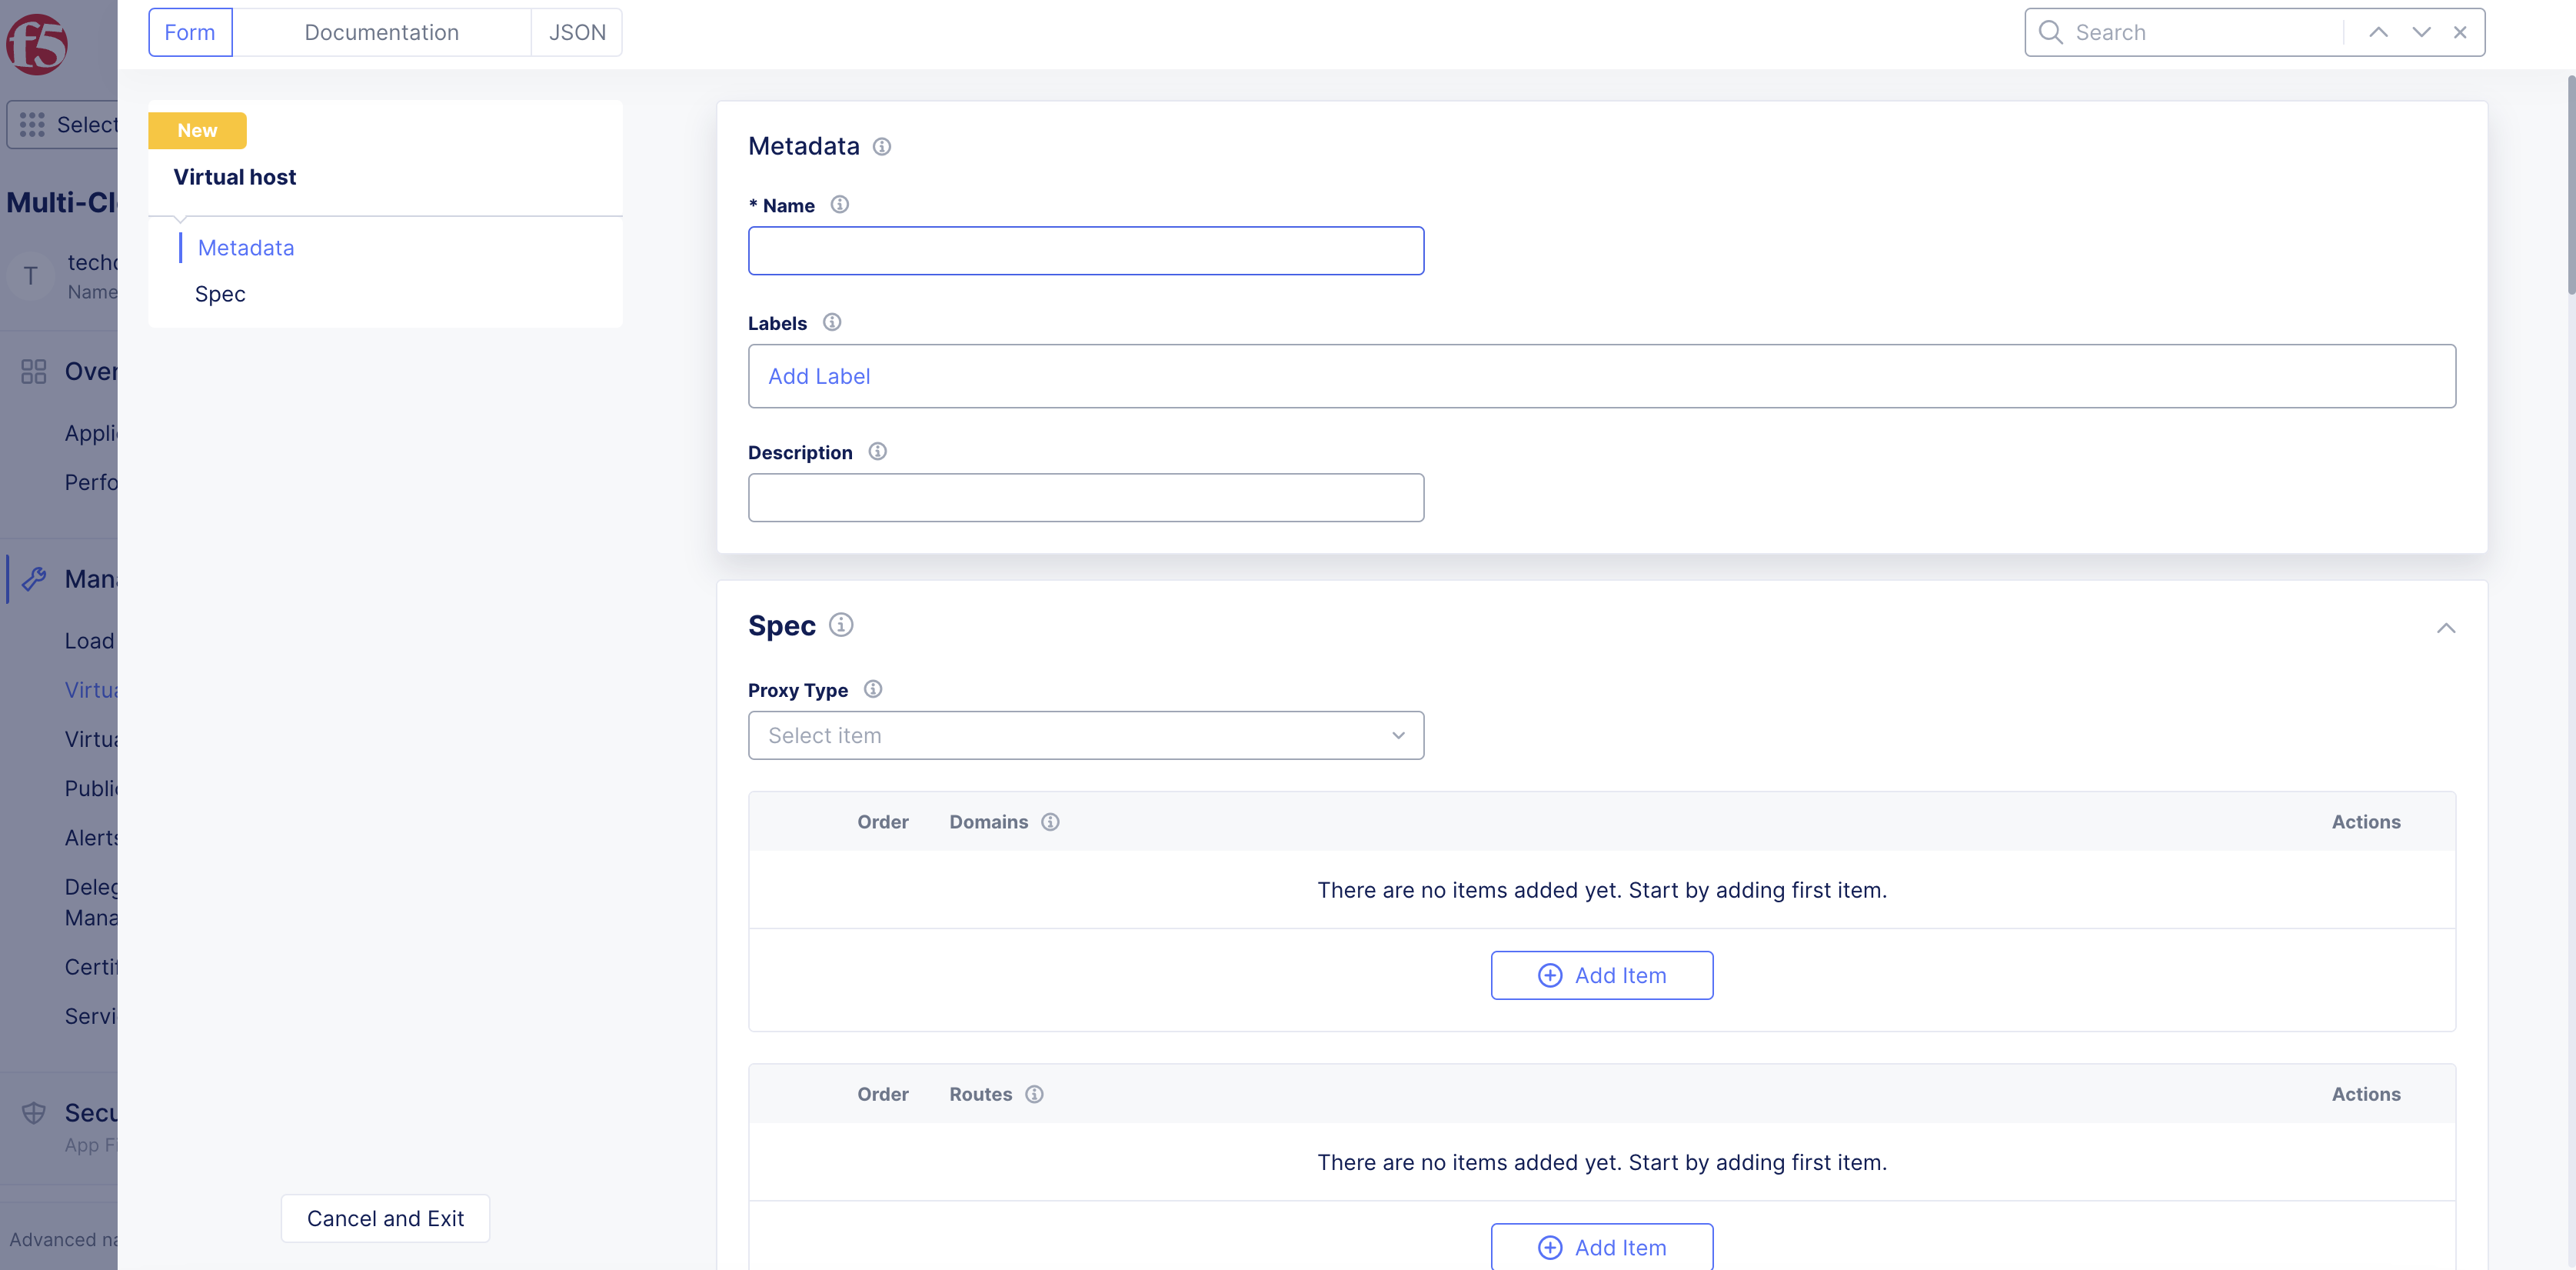The image size is (2576, 1270).
Task: Focus the Name input field
Action: [x=1085, y=251]
